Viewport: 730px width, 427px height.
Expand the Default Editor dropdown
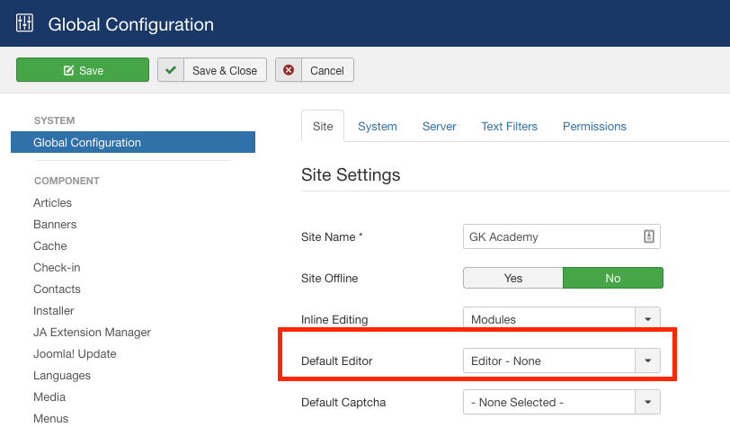click(x=647, y=361)
